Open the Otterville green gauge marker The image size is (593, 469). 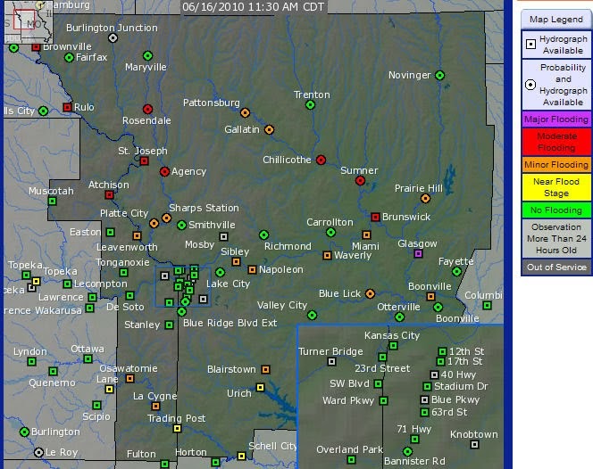point(399,317)
